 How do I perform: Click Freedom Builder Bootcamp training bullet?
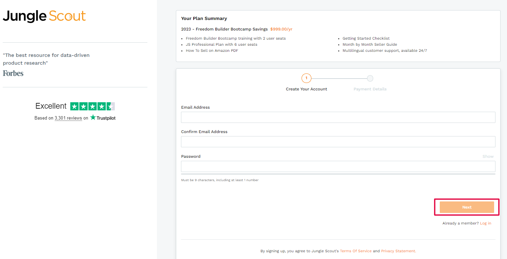236,39
